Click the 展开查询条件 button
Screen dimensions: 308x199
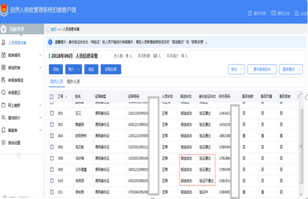(261, 69)
